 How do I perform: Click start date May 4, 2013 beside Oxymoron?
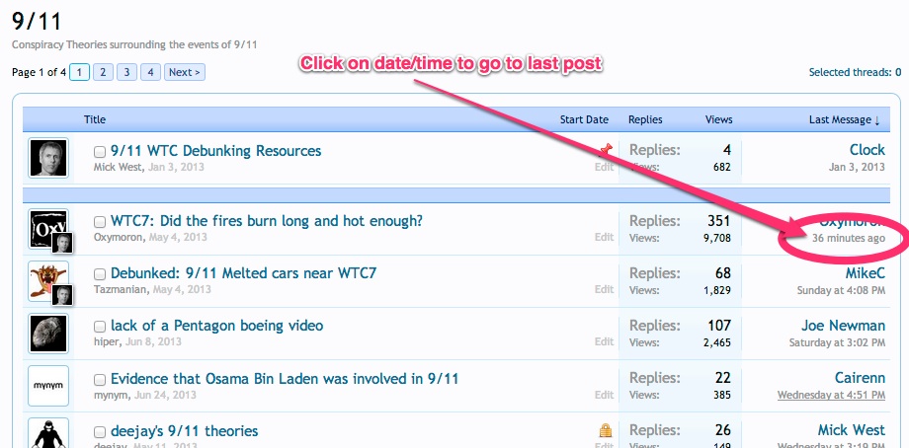pos(178,237)
